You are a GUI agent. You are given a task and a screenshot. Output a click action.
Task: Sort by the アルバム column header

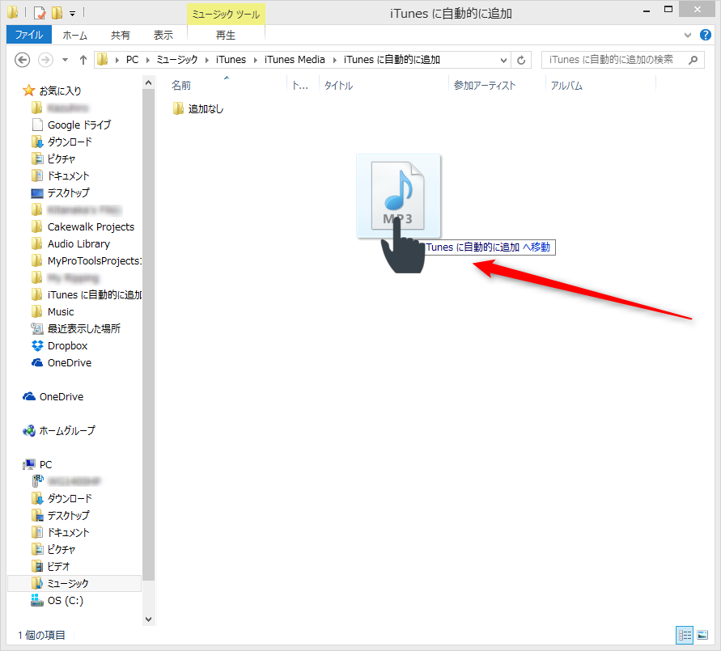[566, 86]
